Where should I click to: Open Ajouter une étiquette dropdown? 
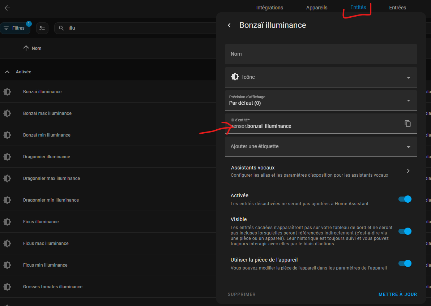tap(321, 147)
